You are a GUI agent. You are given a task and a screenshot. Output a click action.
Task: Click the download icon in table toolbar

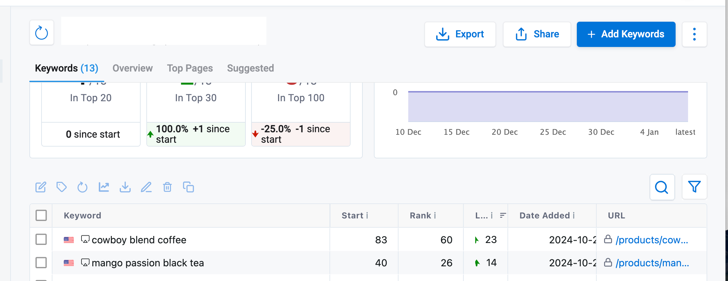coord(125,187)
